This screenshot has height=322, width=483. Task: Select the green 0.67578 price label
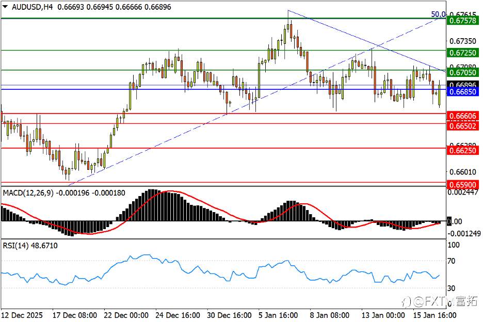463,21
